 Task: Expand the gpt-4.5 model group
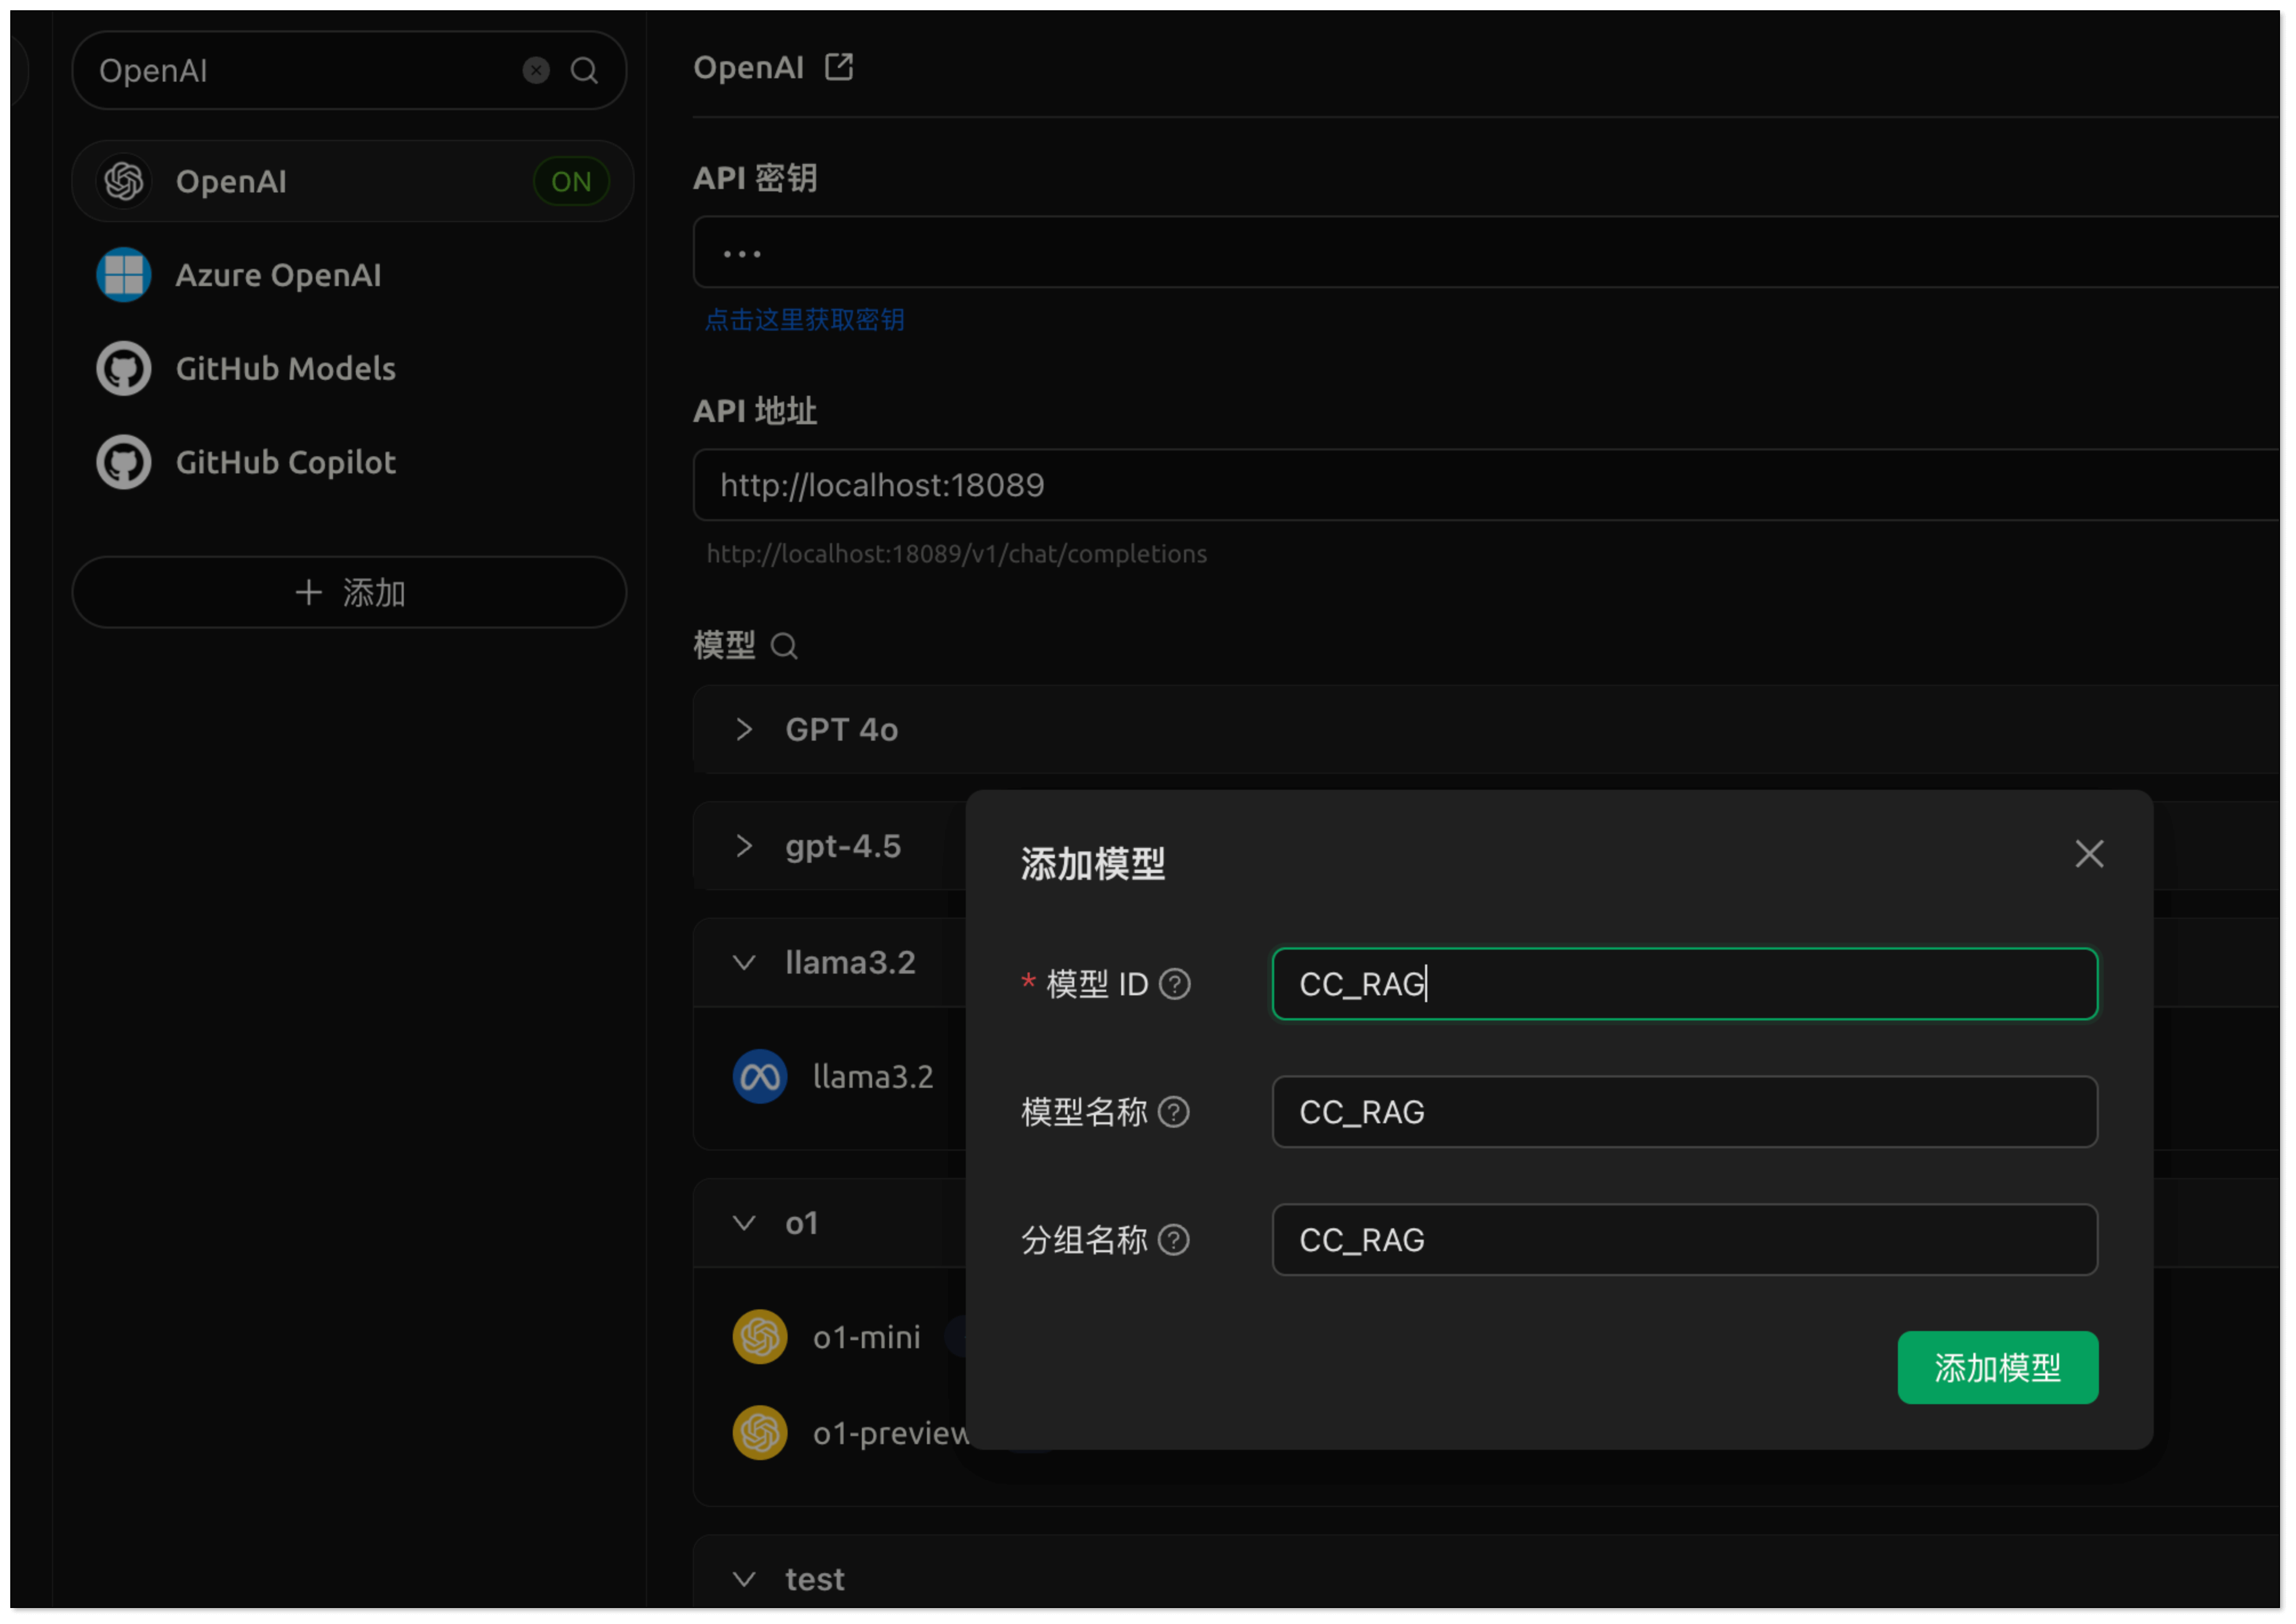[x=744, y=846]
